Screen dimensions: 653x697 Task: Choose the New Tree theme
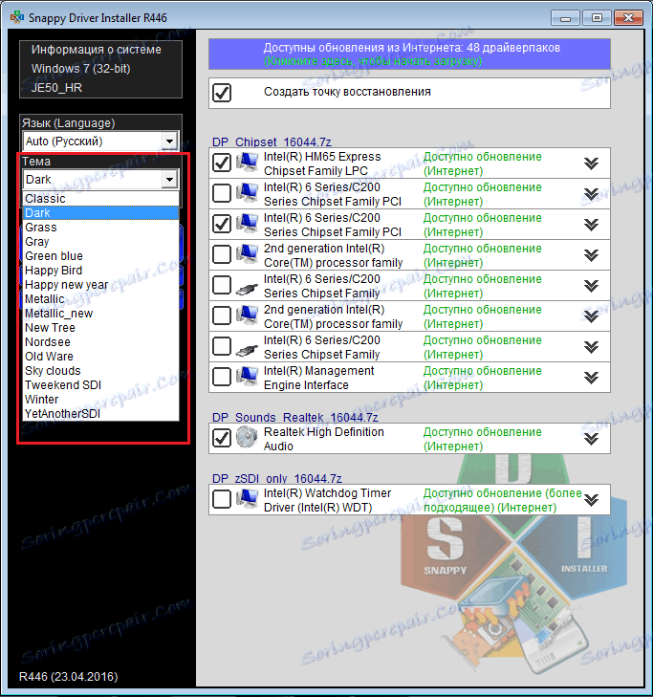[x=101, y=328]
